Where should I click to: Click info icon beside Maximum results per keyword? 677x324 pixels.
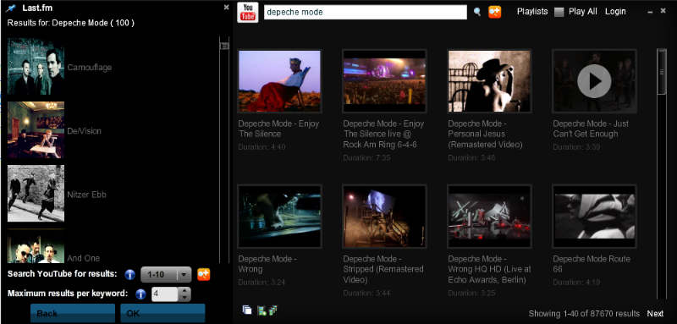(140, 294)
